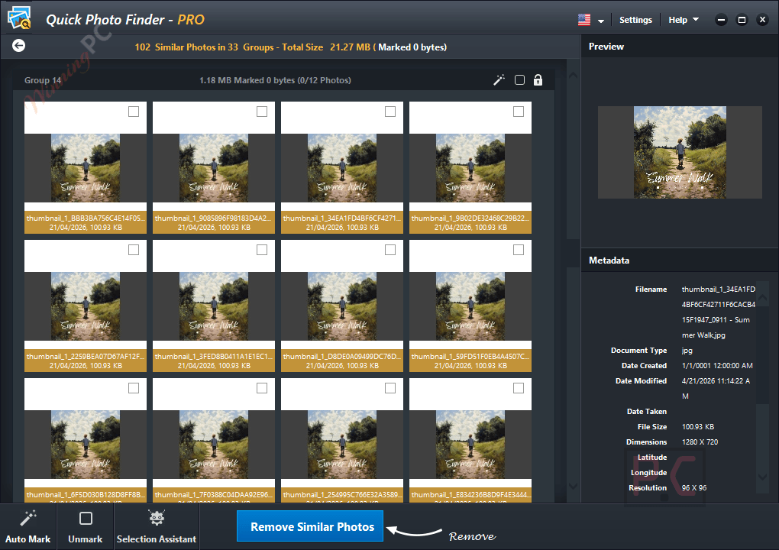Click the Date Created value 1/1/0001
Image resolution: width=779 pixels, height=550 pixels.
point(717,366)
